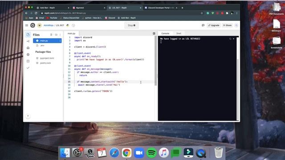Viewport: 285px width, 160px height.
Task: Open the Trash in the Dock
Action: click(219, 152)
